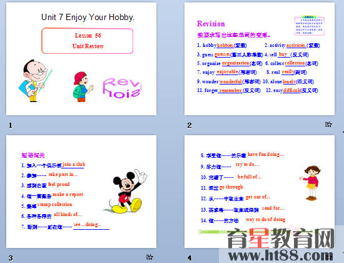The height and width of the screenshot is (263, 344).
Task: Select slide 1 thumbnail titled Unit 7
Action: point(81,59)
